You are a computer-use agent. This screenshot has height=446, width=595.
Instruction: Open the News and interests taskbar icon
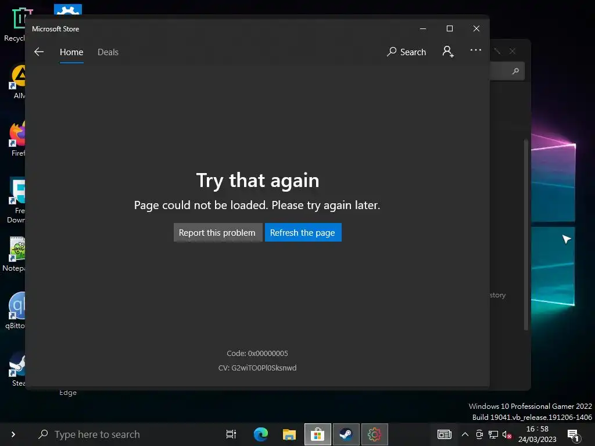445,434
